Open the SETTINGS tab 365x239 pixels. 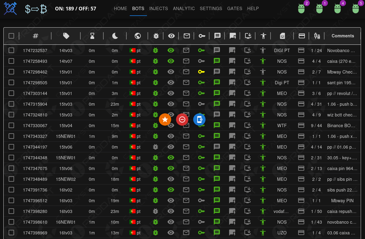[x=211, y=9]
